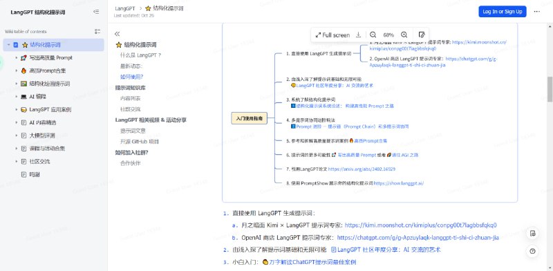
Task: Zoom in the mind map image
Action: coord(404,35)
